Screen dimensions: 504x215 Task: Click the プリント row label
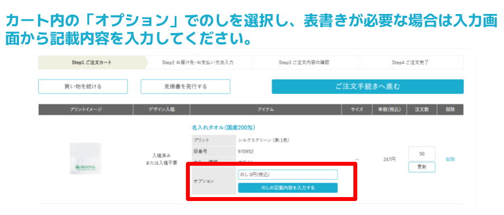coord(201,140)
